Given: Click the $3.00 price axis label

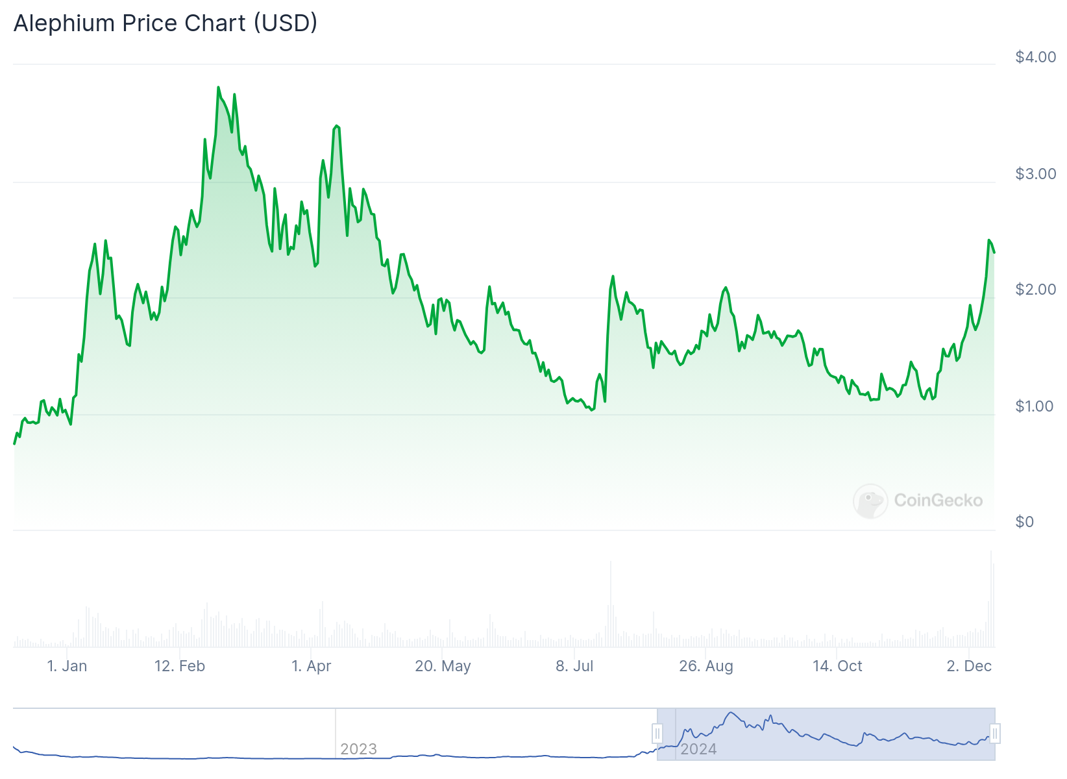Looking at the screenshot, I should [x=1036, y=174].
